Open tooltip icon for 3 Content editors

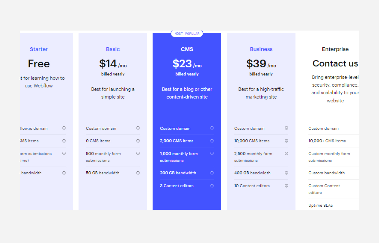[212, 186]
